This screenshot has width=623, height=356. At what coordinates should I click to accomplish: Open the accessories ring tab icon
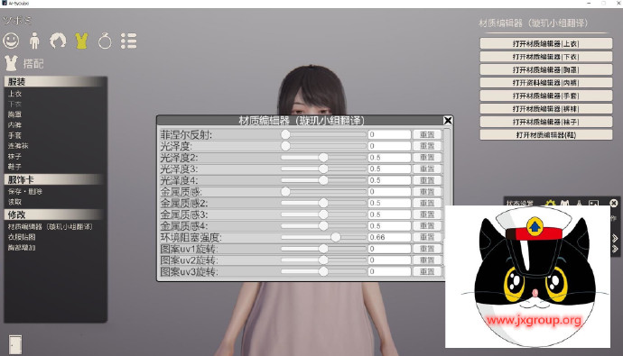105,41
